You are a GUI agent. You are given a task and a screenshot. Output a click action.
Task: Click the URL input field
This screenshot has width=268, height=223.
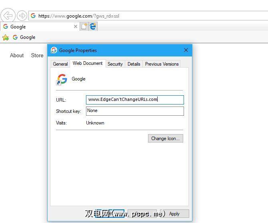pyautogui.click(x=135, y=100)
